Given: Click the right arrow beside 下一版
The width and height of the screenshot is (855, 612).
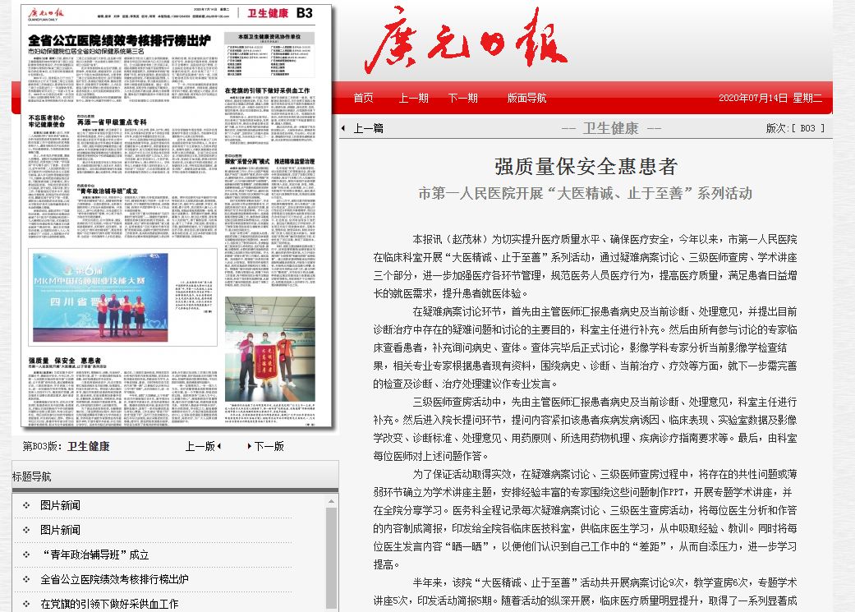Looking at the screenshot, I should tap(249, 446).
